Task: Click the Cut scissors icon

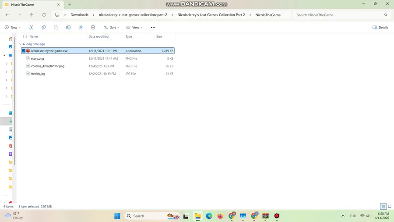Action: point(32,28)
